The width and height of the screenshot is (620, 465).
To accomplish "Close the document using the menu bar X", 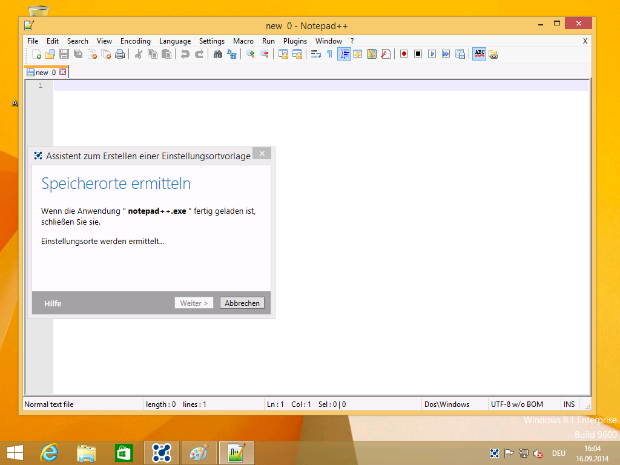I will click(585, 41).
